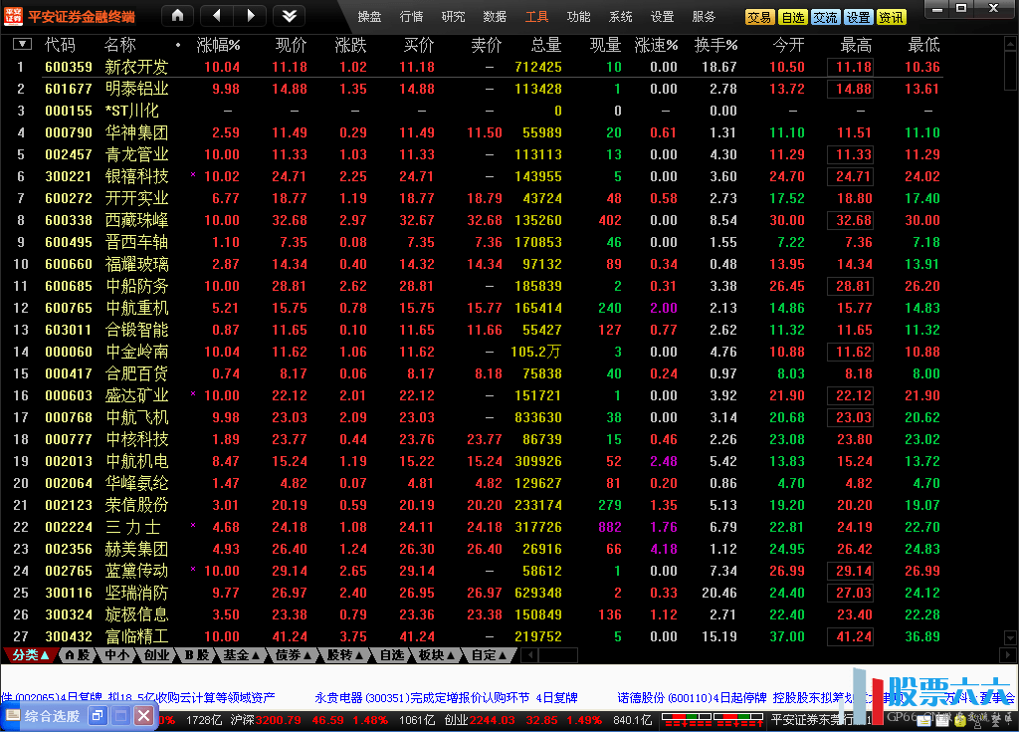
Task: Click the yellow 交易 button
Action: coord(759,18)
